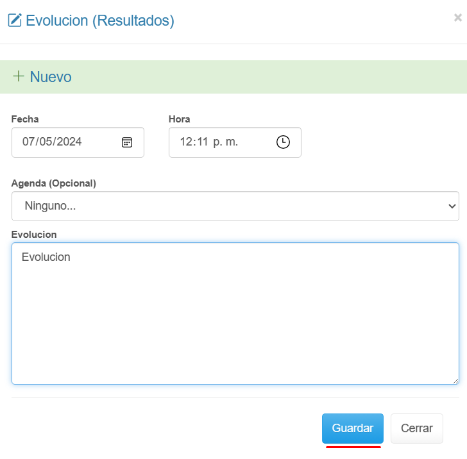Click the green plus icon beside Nuevo
The image size is (467, 459).
pos(19,76)
